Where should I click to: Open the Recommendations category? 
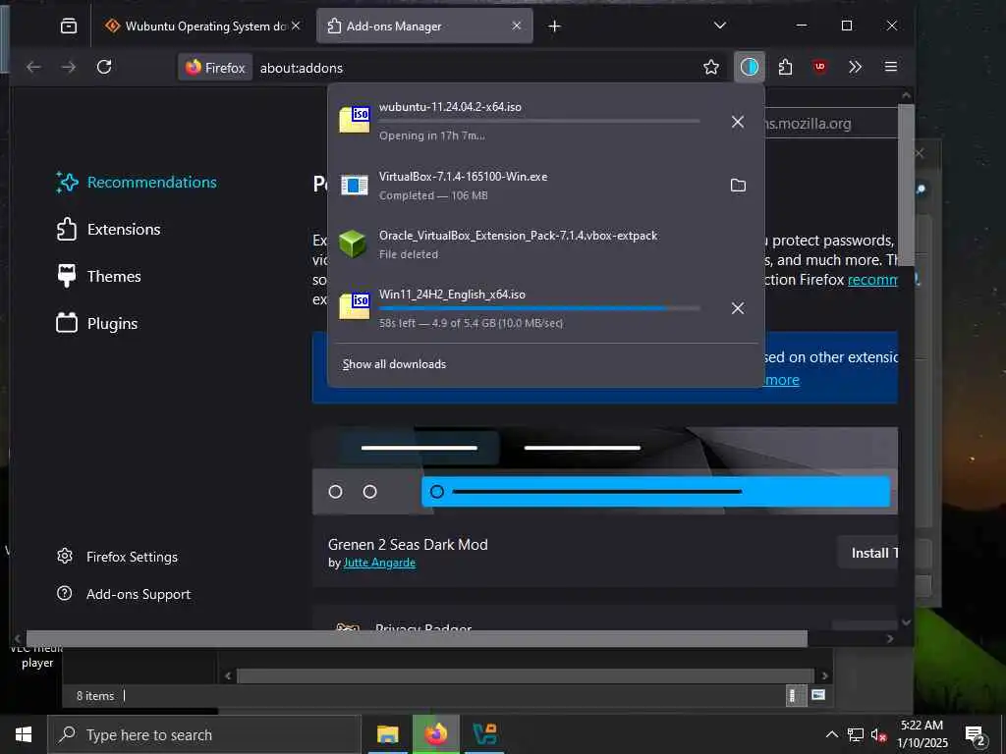137,182
